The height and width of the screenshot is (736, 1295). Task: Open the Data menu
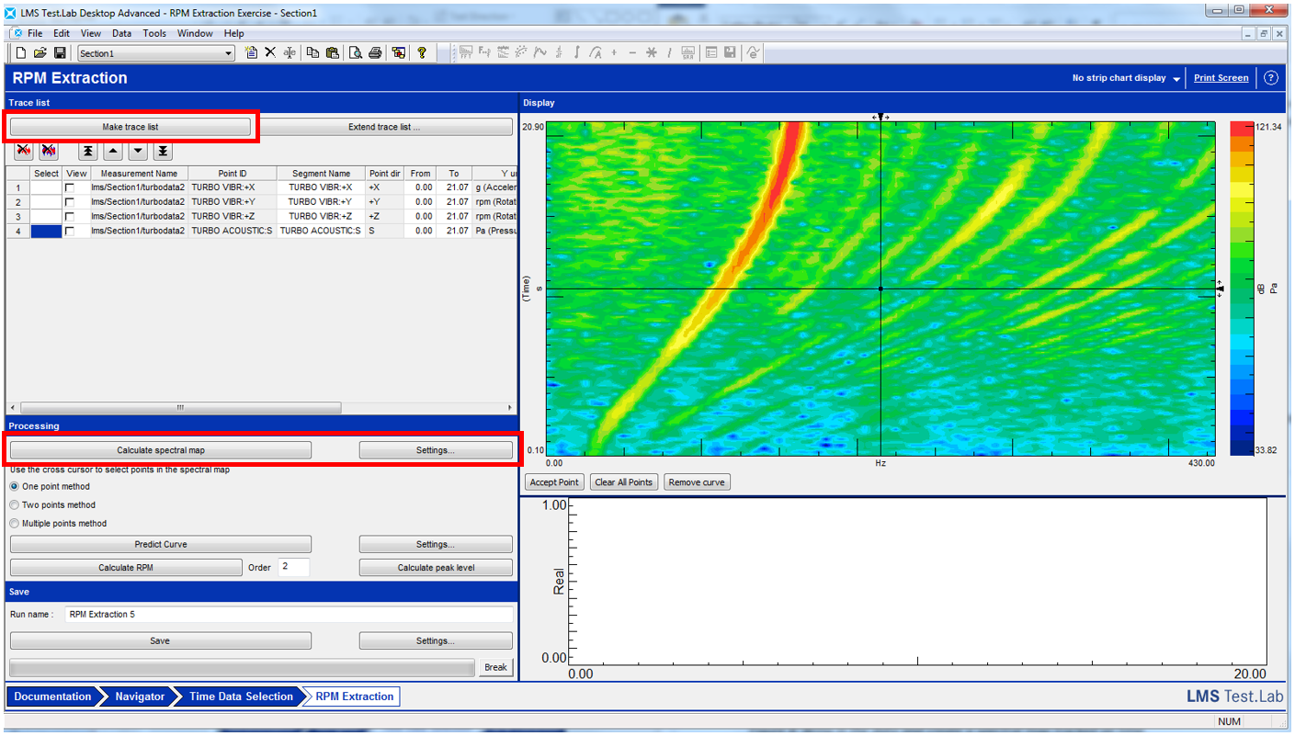[121, 33]
